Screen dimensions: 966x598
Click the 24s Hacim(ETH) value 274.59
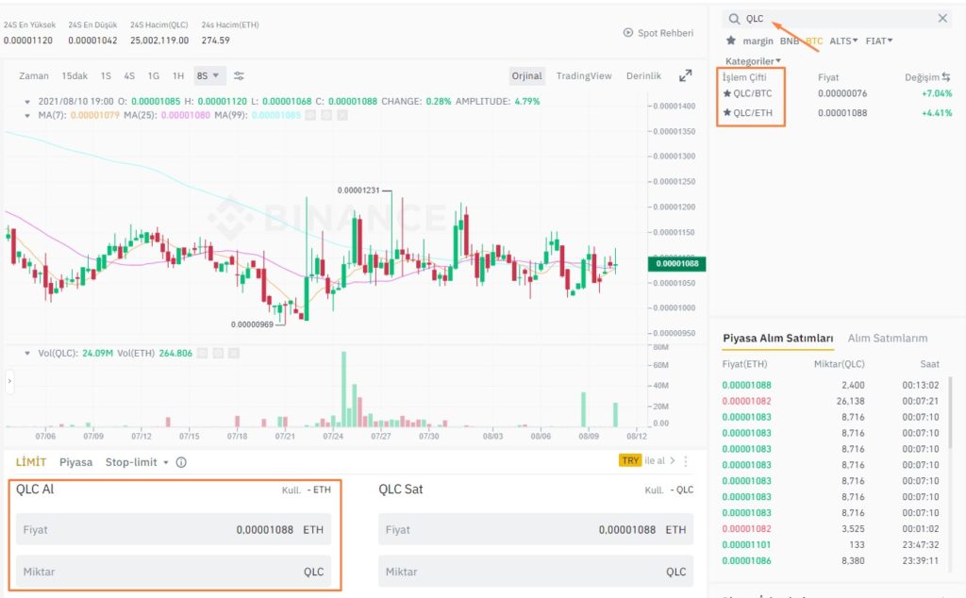coord(216,40)
